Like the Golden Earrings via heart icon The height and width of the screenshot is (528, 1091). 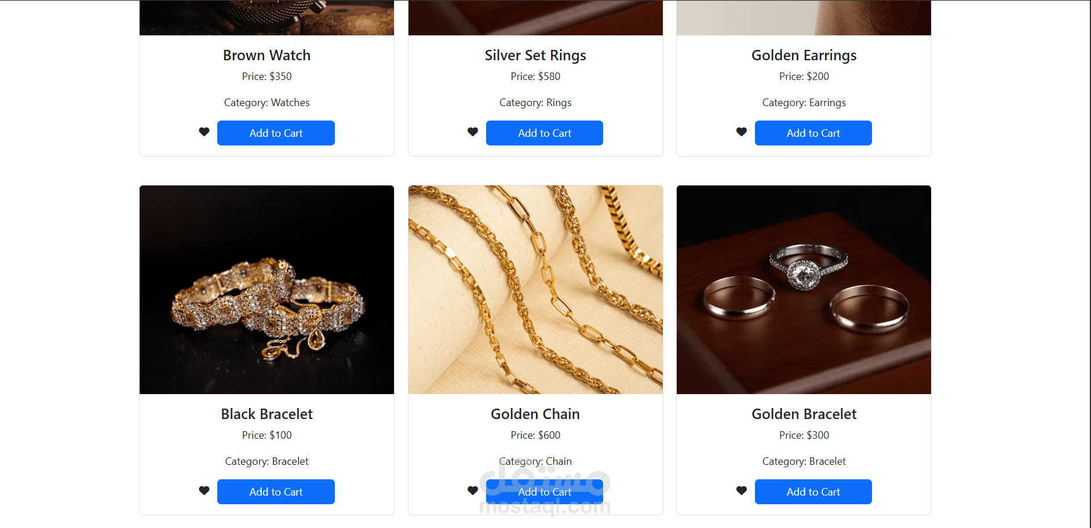point(742,132)
